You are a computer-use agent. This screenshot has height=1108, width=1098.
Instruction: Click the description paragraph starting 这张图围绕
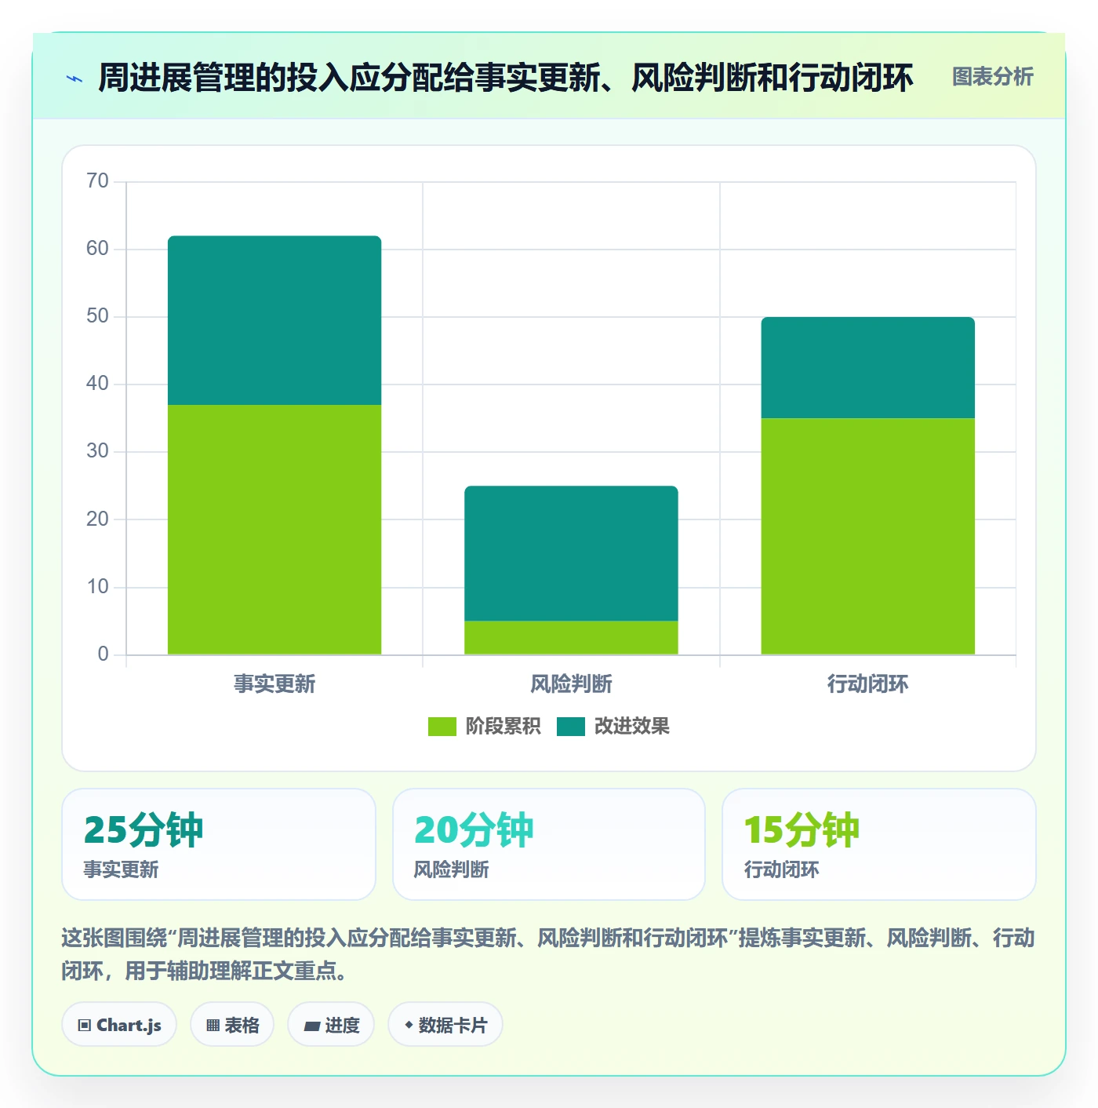tap(548, 954)
